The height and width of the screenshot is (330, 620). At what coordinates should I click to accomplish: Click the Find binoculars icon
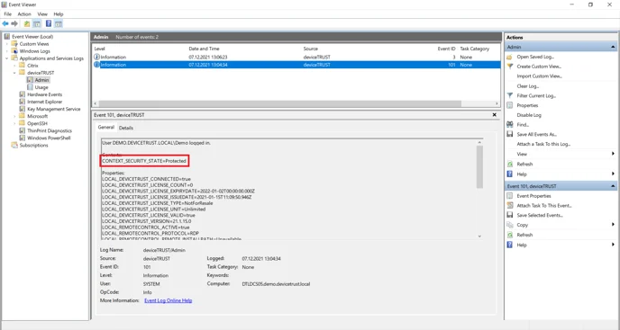point(510,125)
